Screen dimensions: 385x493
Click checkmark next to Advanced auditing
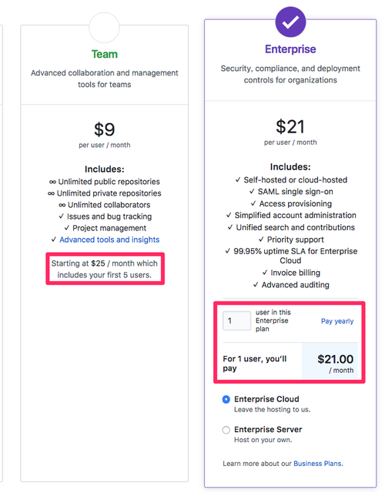click(256, 285)
